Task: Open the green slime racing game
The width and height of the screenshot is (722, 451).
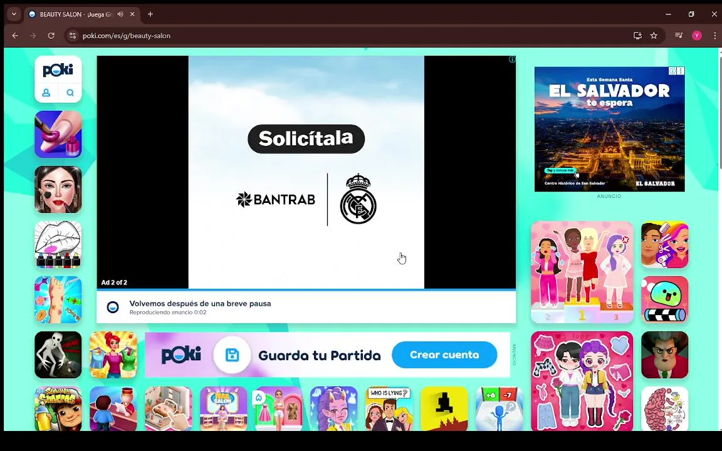Action: [x=665, y=299]
